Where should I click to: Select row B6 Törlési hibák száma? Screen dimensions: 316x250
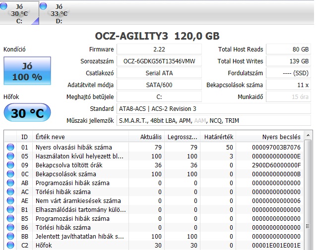point(154,227)
